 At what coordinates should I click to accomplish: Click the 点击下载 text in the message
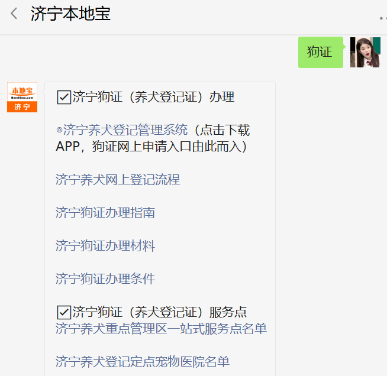pos(225,130)
